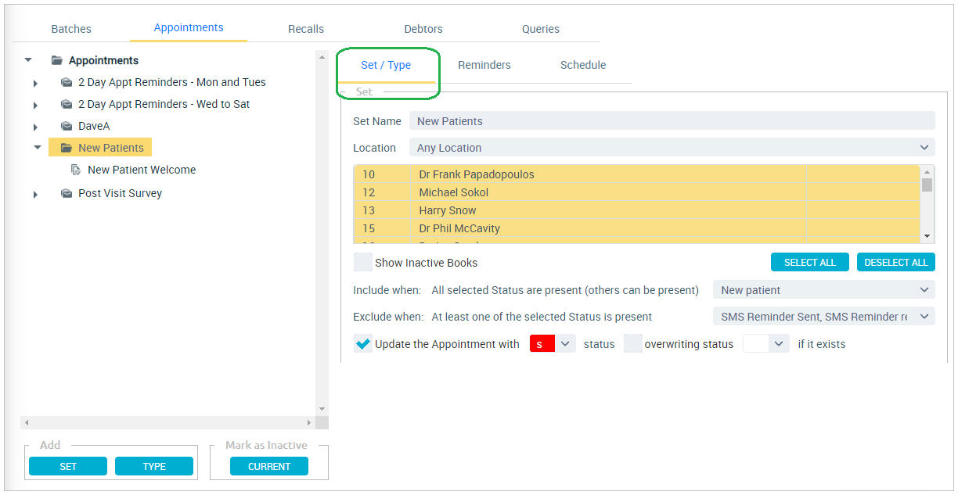This screenshot has width=958, height=495.
Task: Click the envelope icon for Mon and Tues reminders
Action: [67, 82]
